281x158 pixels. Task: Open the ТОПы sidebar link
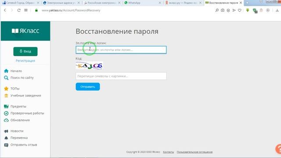coord(15,89)
